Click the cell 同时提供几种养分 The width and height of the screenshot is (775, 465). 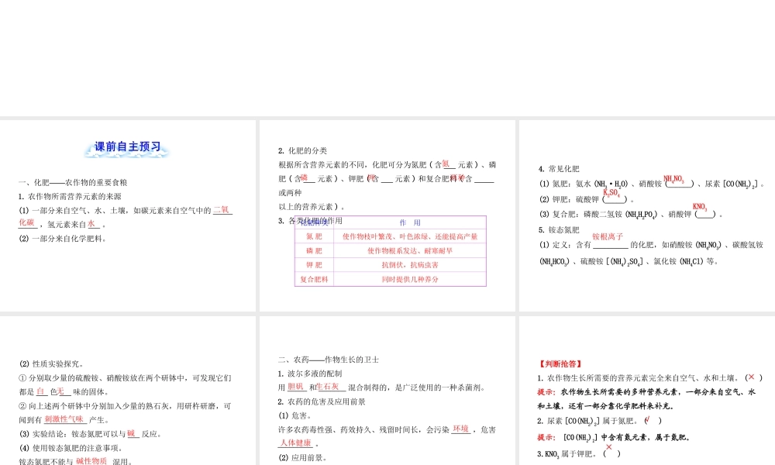410,279
